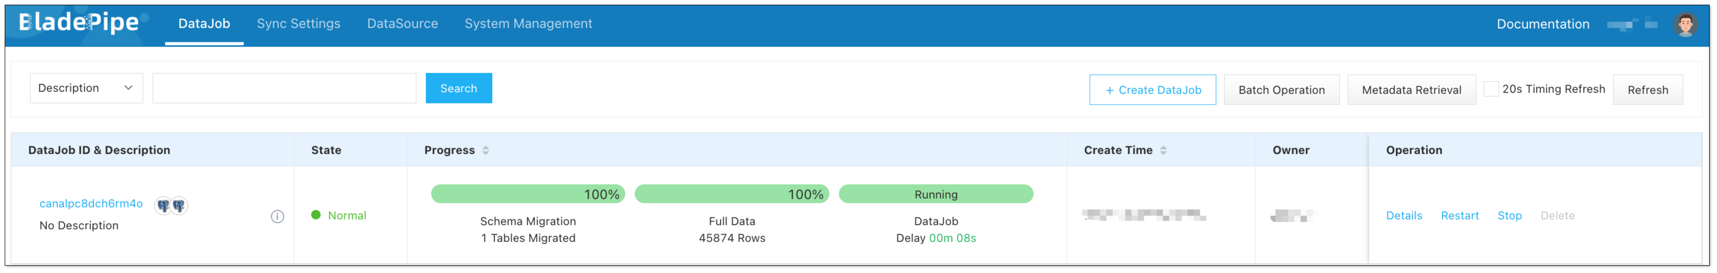Screen dimensions: 1717x273
Task: Click the BladePipe logo
Action: pyautogui.click(x=79, y=23)
